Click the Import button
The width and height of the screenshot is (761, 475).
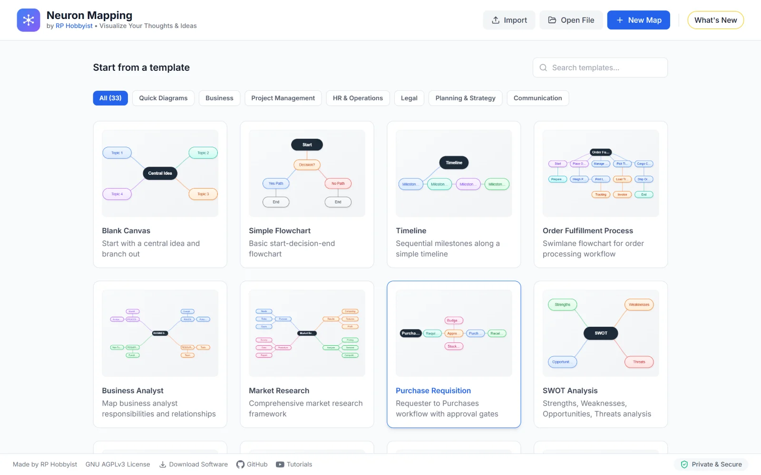(x=509, y=20)
